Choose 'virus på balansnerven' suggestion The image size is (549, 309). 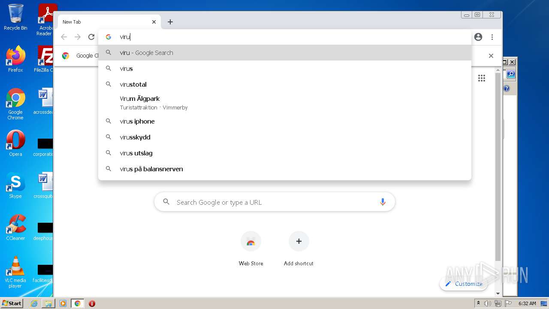(x=285, y=169)
